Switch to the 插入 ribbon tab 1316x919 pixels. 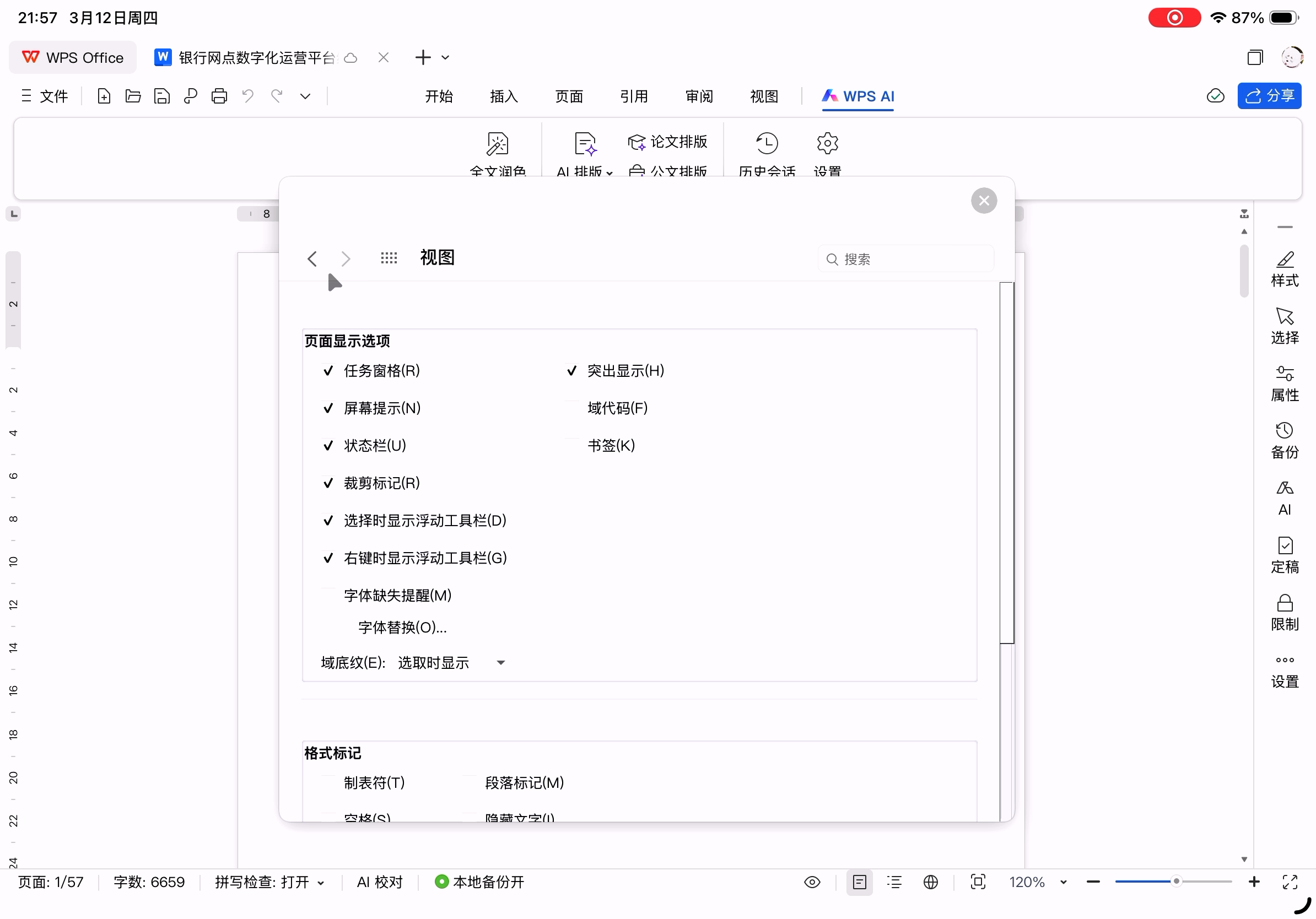pyautogui.click(x=503, y=96)
